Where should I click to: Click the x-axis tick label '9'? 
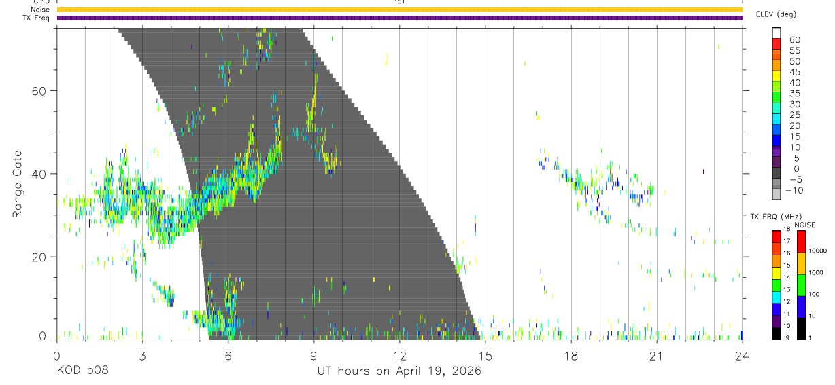[x=313, y=355]
